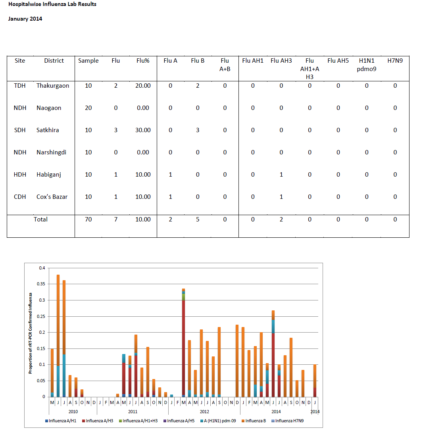The height and width of the screenshot is (435, 421).
Task: Select the H1N1 pdmo9 column header
Action: 367,64
